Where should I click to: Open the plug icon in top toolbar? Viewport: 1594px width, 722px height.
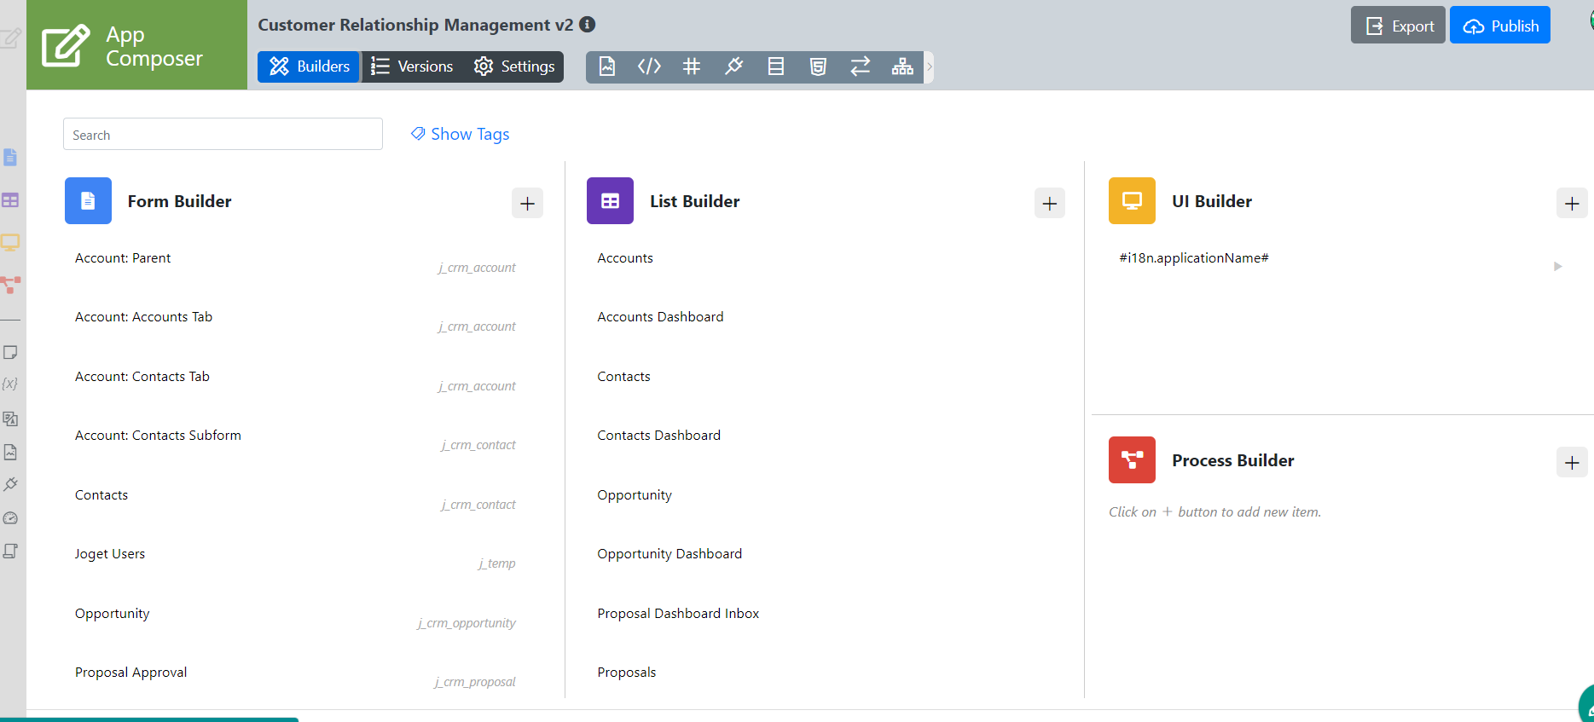click(x=733, y=66)
